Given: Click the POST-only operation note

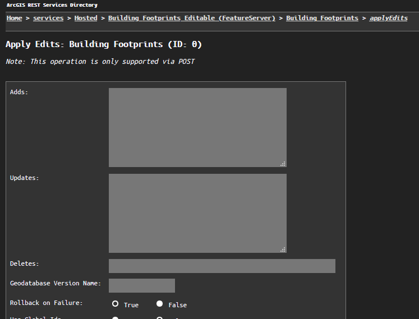Looking at the screenshot, I should pyautogui.click(x=100, y=62).
